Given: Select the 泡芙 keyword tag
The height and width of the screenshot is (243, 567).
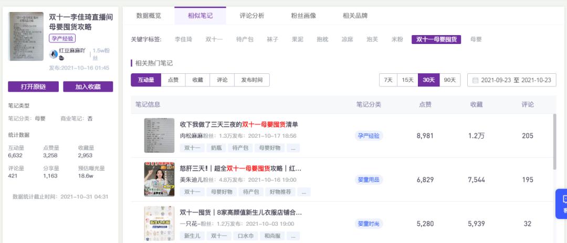Looking at the screenshot, I should pyautogui.click(x=372, y=39).
